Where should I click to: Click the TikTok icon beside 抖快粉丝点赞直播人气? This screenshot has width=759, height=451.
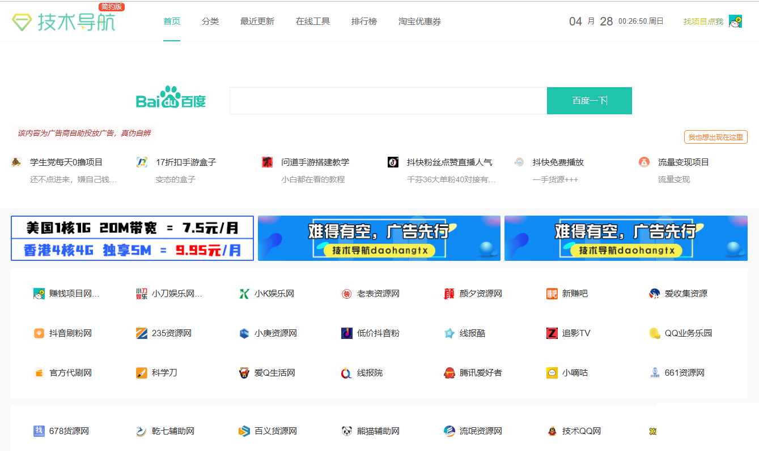[x=393, y=162]
